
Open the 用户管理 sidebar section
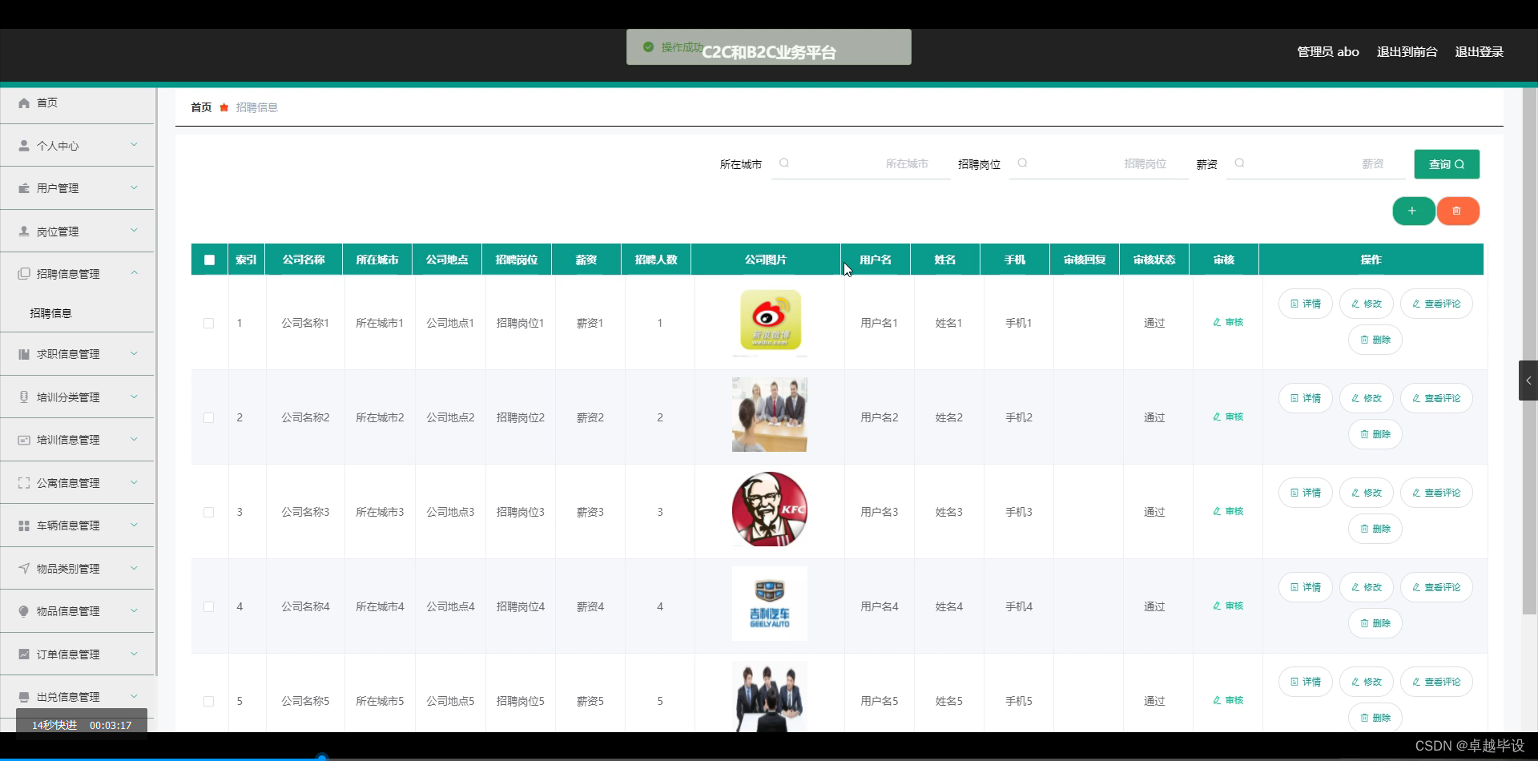click(x=56, y=187)
